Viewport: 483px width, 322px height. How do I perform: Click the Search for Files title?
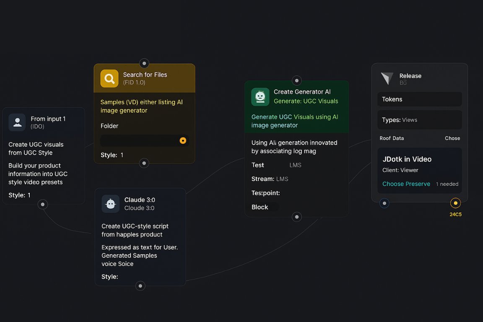pos(145,75)
